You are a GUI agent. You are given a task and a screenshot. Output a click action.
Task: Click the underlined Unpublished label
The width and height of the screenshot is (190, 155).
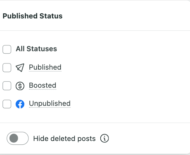point(50,104)
